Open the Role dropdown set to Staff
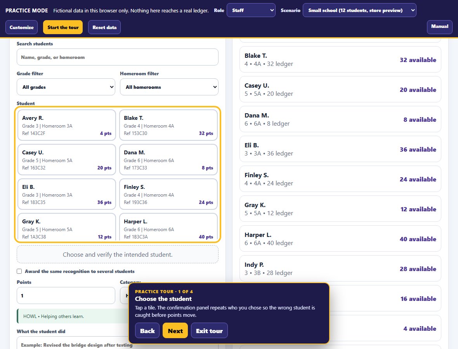458x349 pixels. [x=251, y=10]
